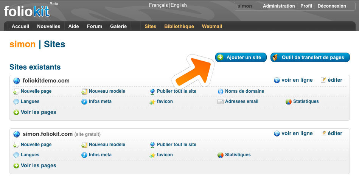Click the foliokit logo

26,11
